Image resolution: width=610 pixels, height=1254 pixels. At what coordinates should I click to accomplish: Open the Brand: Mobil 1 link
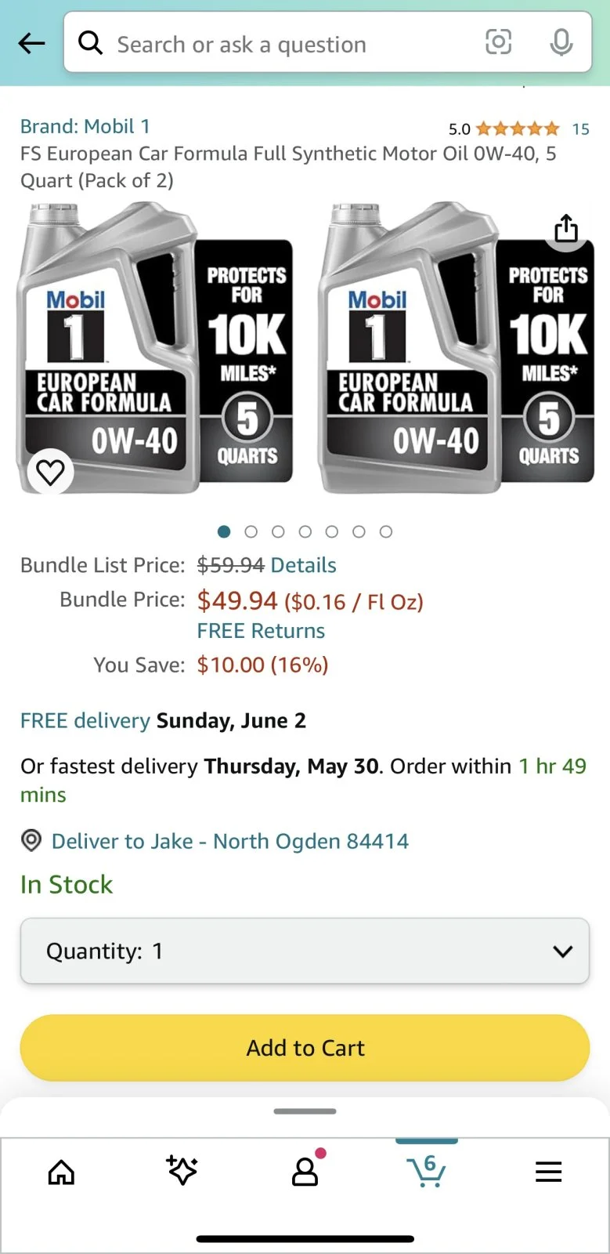[85, 126]
